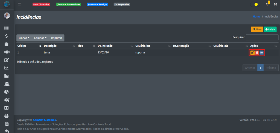Enter fullscreen with the expand arrows icon
Screen dimensions: 280x133
click(x=275, y=4)
